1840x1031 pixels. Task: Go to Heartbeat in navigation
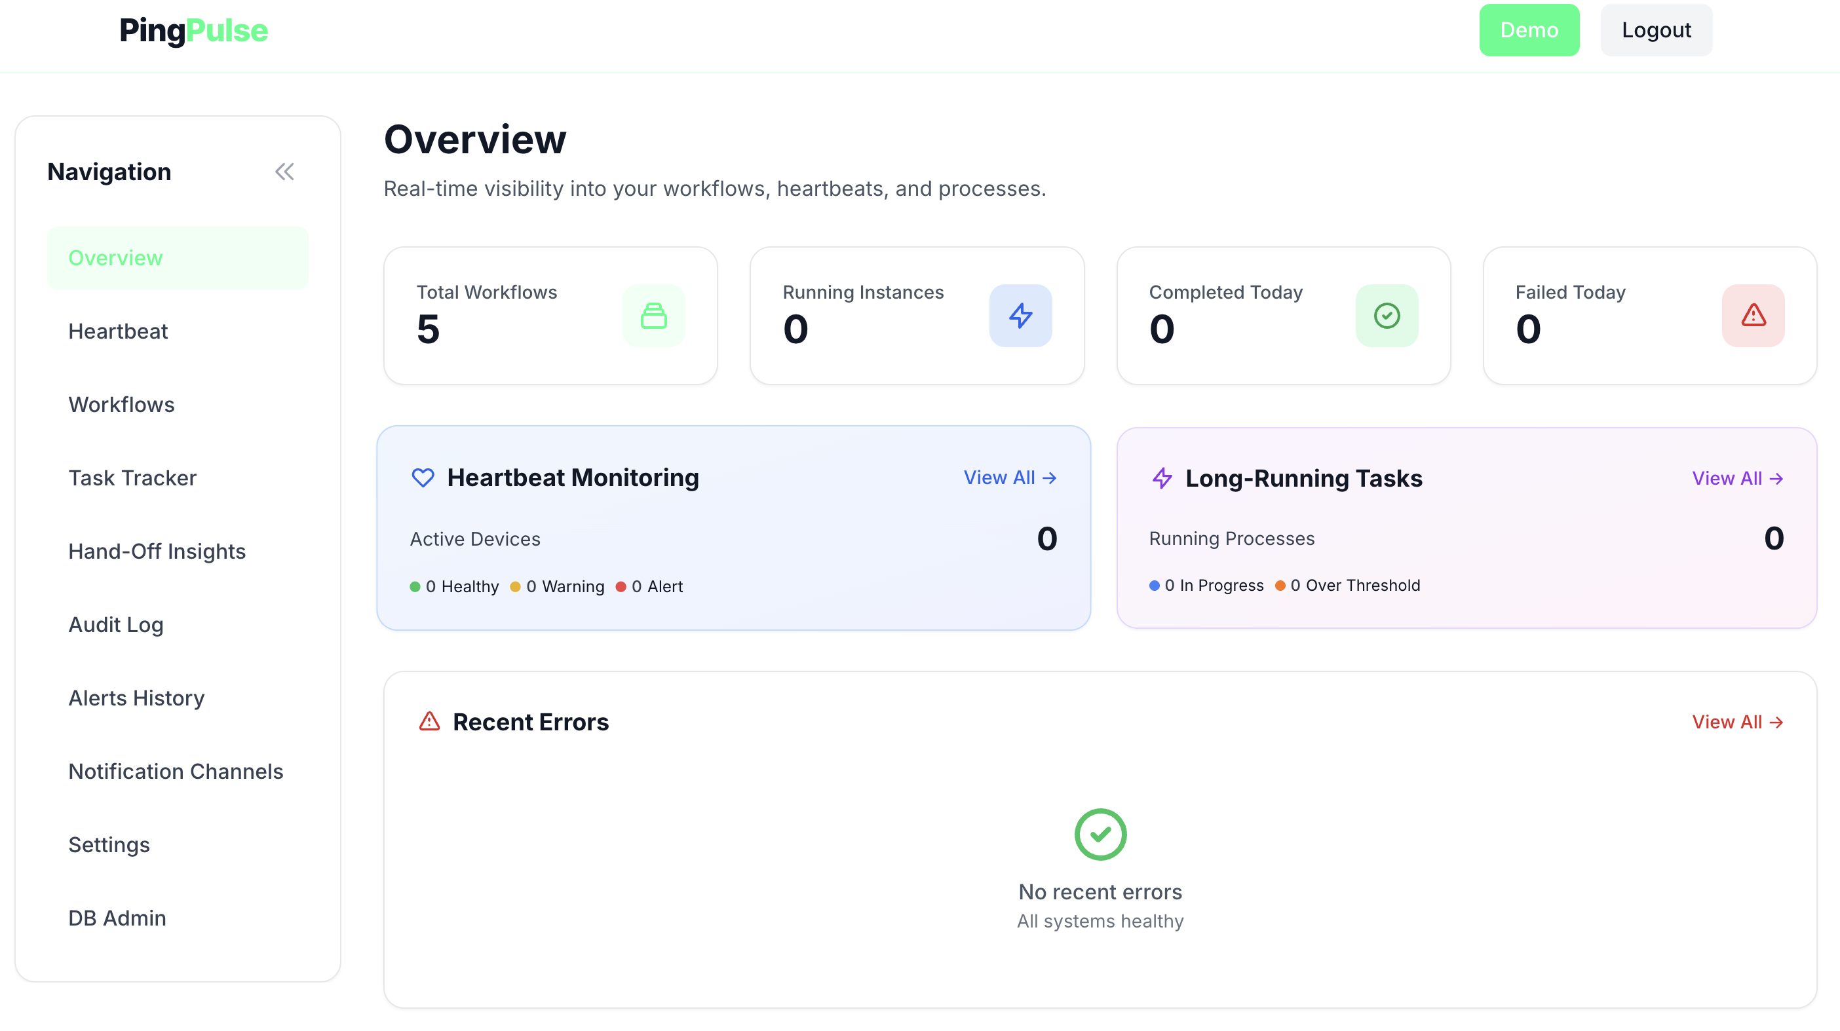coord(118,331)
